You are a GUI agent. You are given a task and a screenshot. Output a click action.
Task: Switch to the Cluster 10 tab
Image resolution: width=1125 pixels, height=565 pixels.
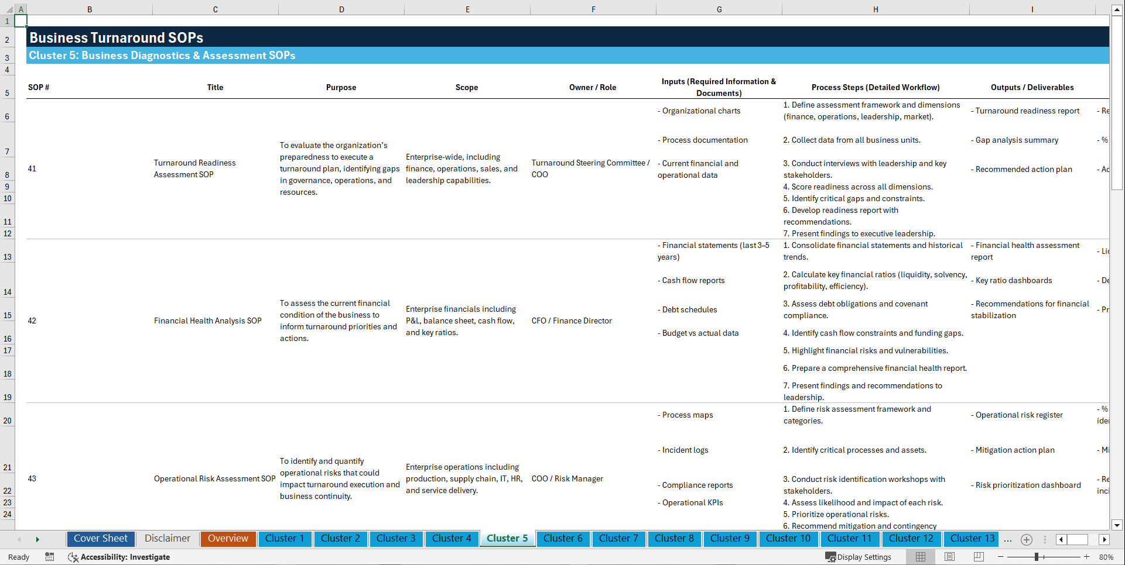[x=788, y=538]
